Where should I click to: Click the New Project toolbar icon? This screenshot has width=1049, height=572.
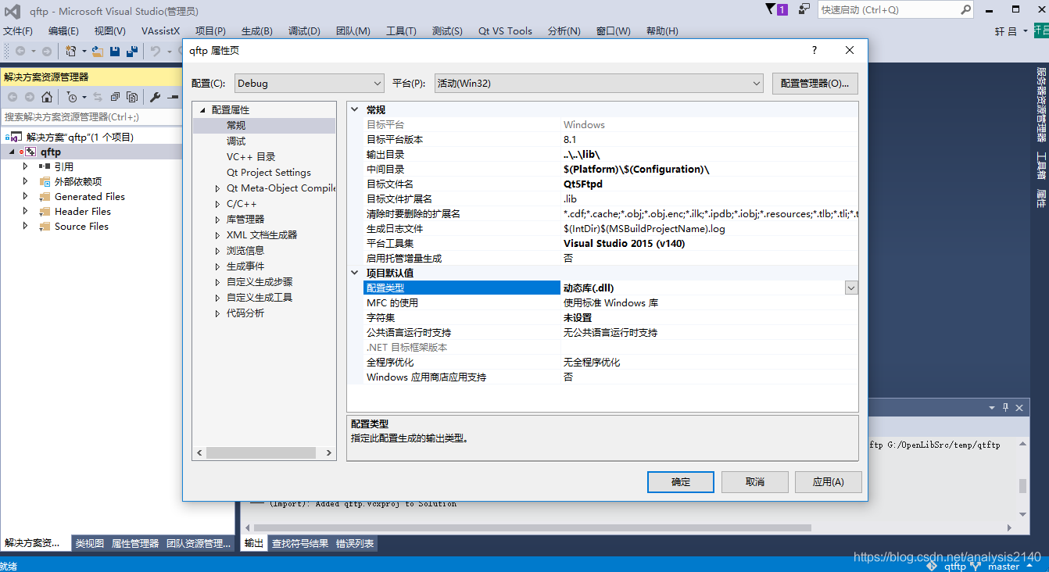coord(71,51)
